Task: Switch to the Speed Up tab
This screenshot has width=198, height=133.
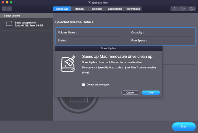Action: point(62,9)
